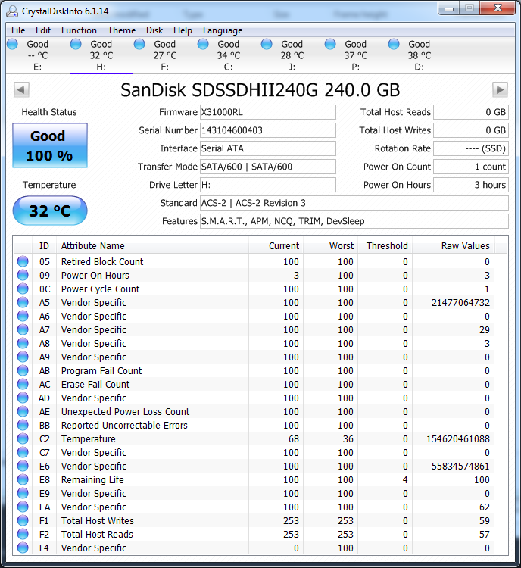Go to next disk with right arrow

click(x=499, y=90)
